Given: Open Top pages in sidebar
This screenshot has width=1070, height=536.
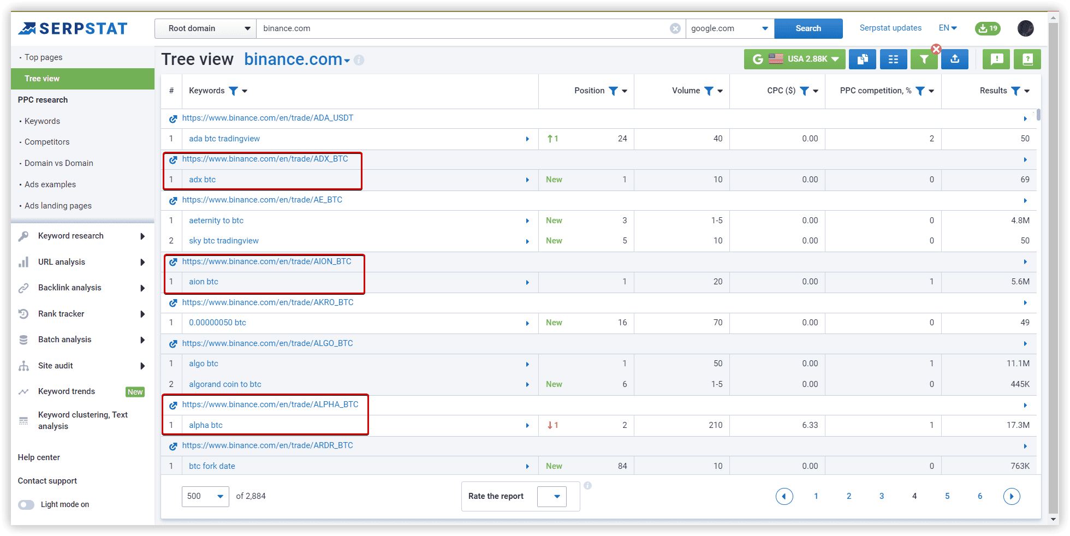Looking at the screenshot, I should click(x=43, y=57).
